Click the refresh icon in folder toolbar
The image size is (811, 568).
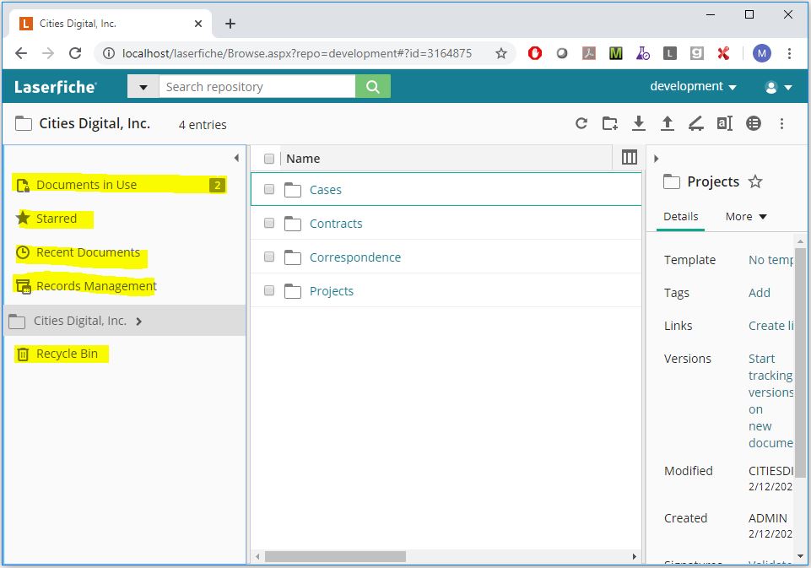581,124
